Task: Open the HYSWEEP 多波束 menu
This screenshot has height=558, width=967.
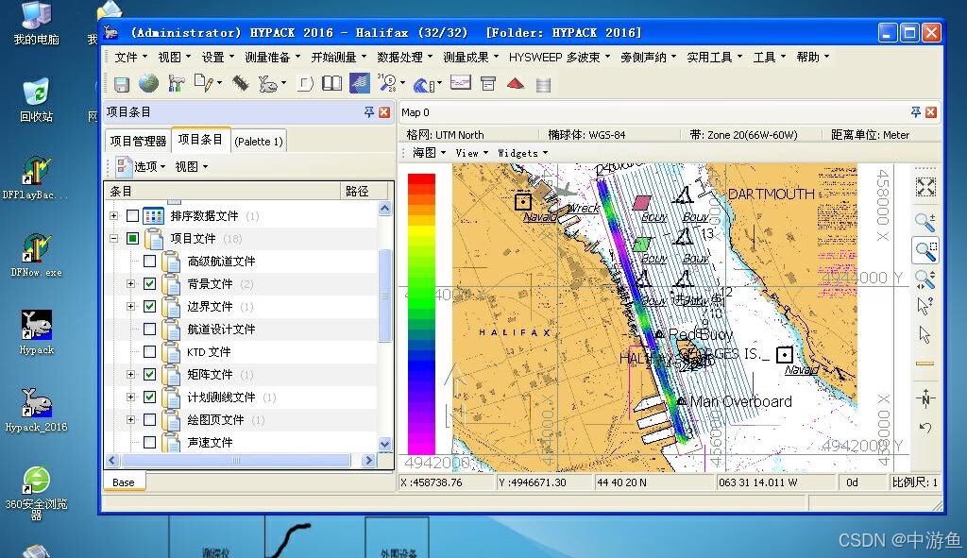Action: (x=559, y=57)
